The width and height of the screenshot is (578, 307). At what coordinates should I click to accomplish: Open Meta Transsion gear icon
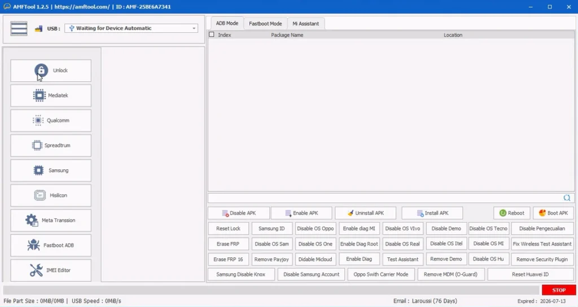(32, 220)
